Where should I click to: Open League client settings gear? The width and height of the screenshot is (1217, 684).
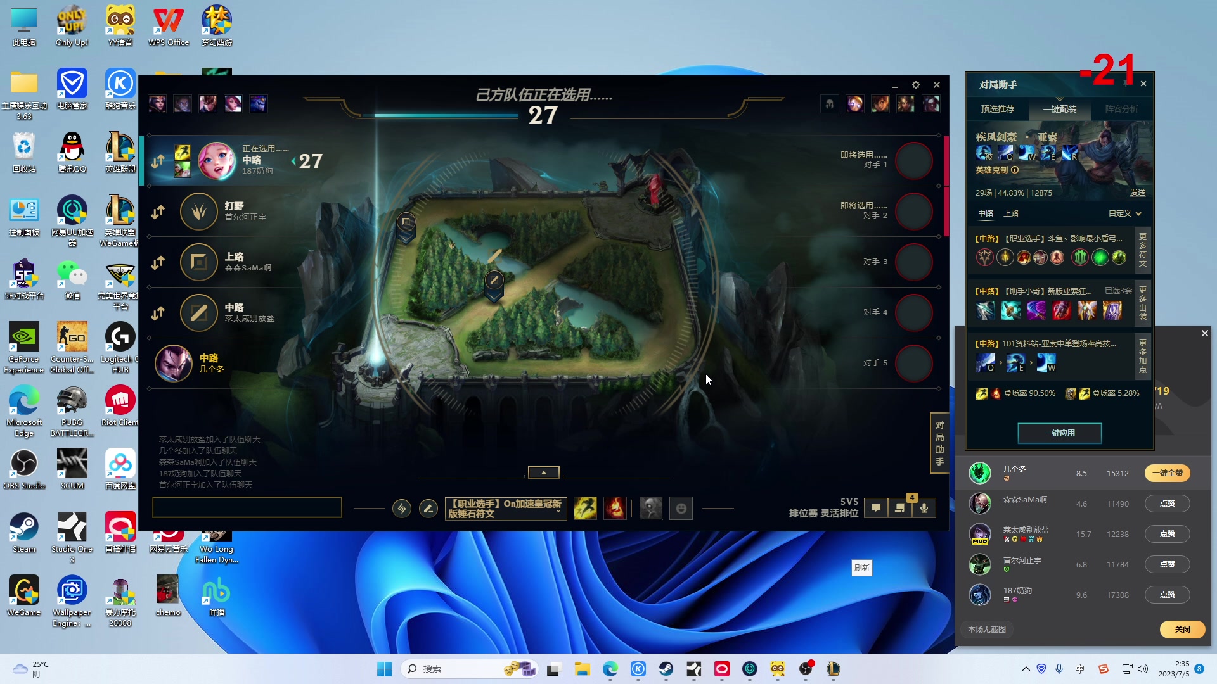pyautogui.click(x=915, y=85)
